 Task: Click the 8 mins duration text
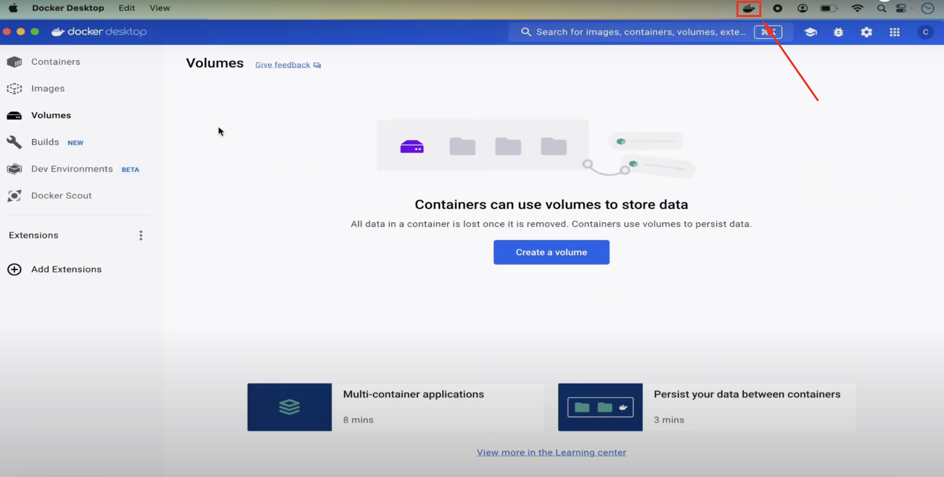coord(358,420)
